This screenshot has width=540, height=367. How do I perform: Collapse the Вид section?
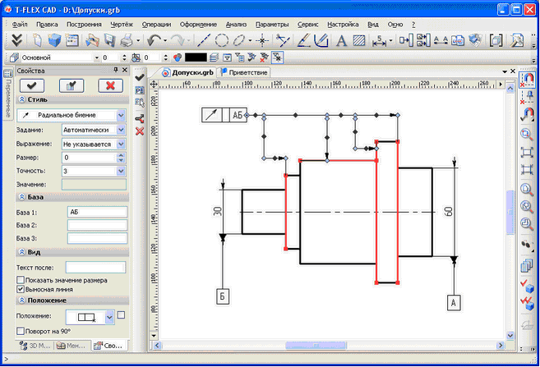21,252
